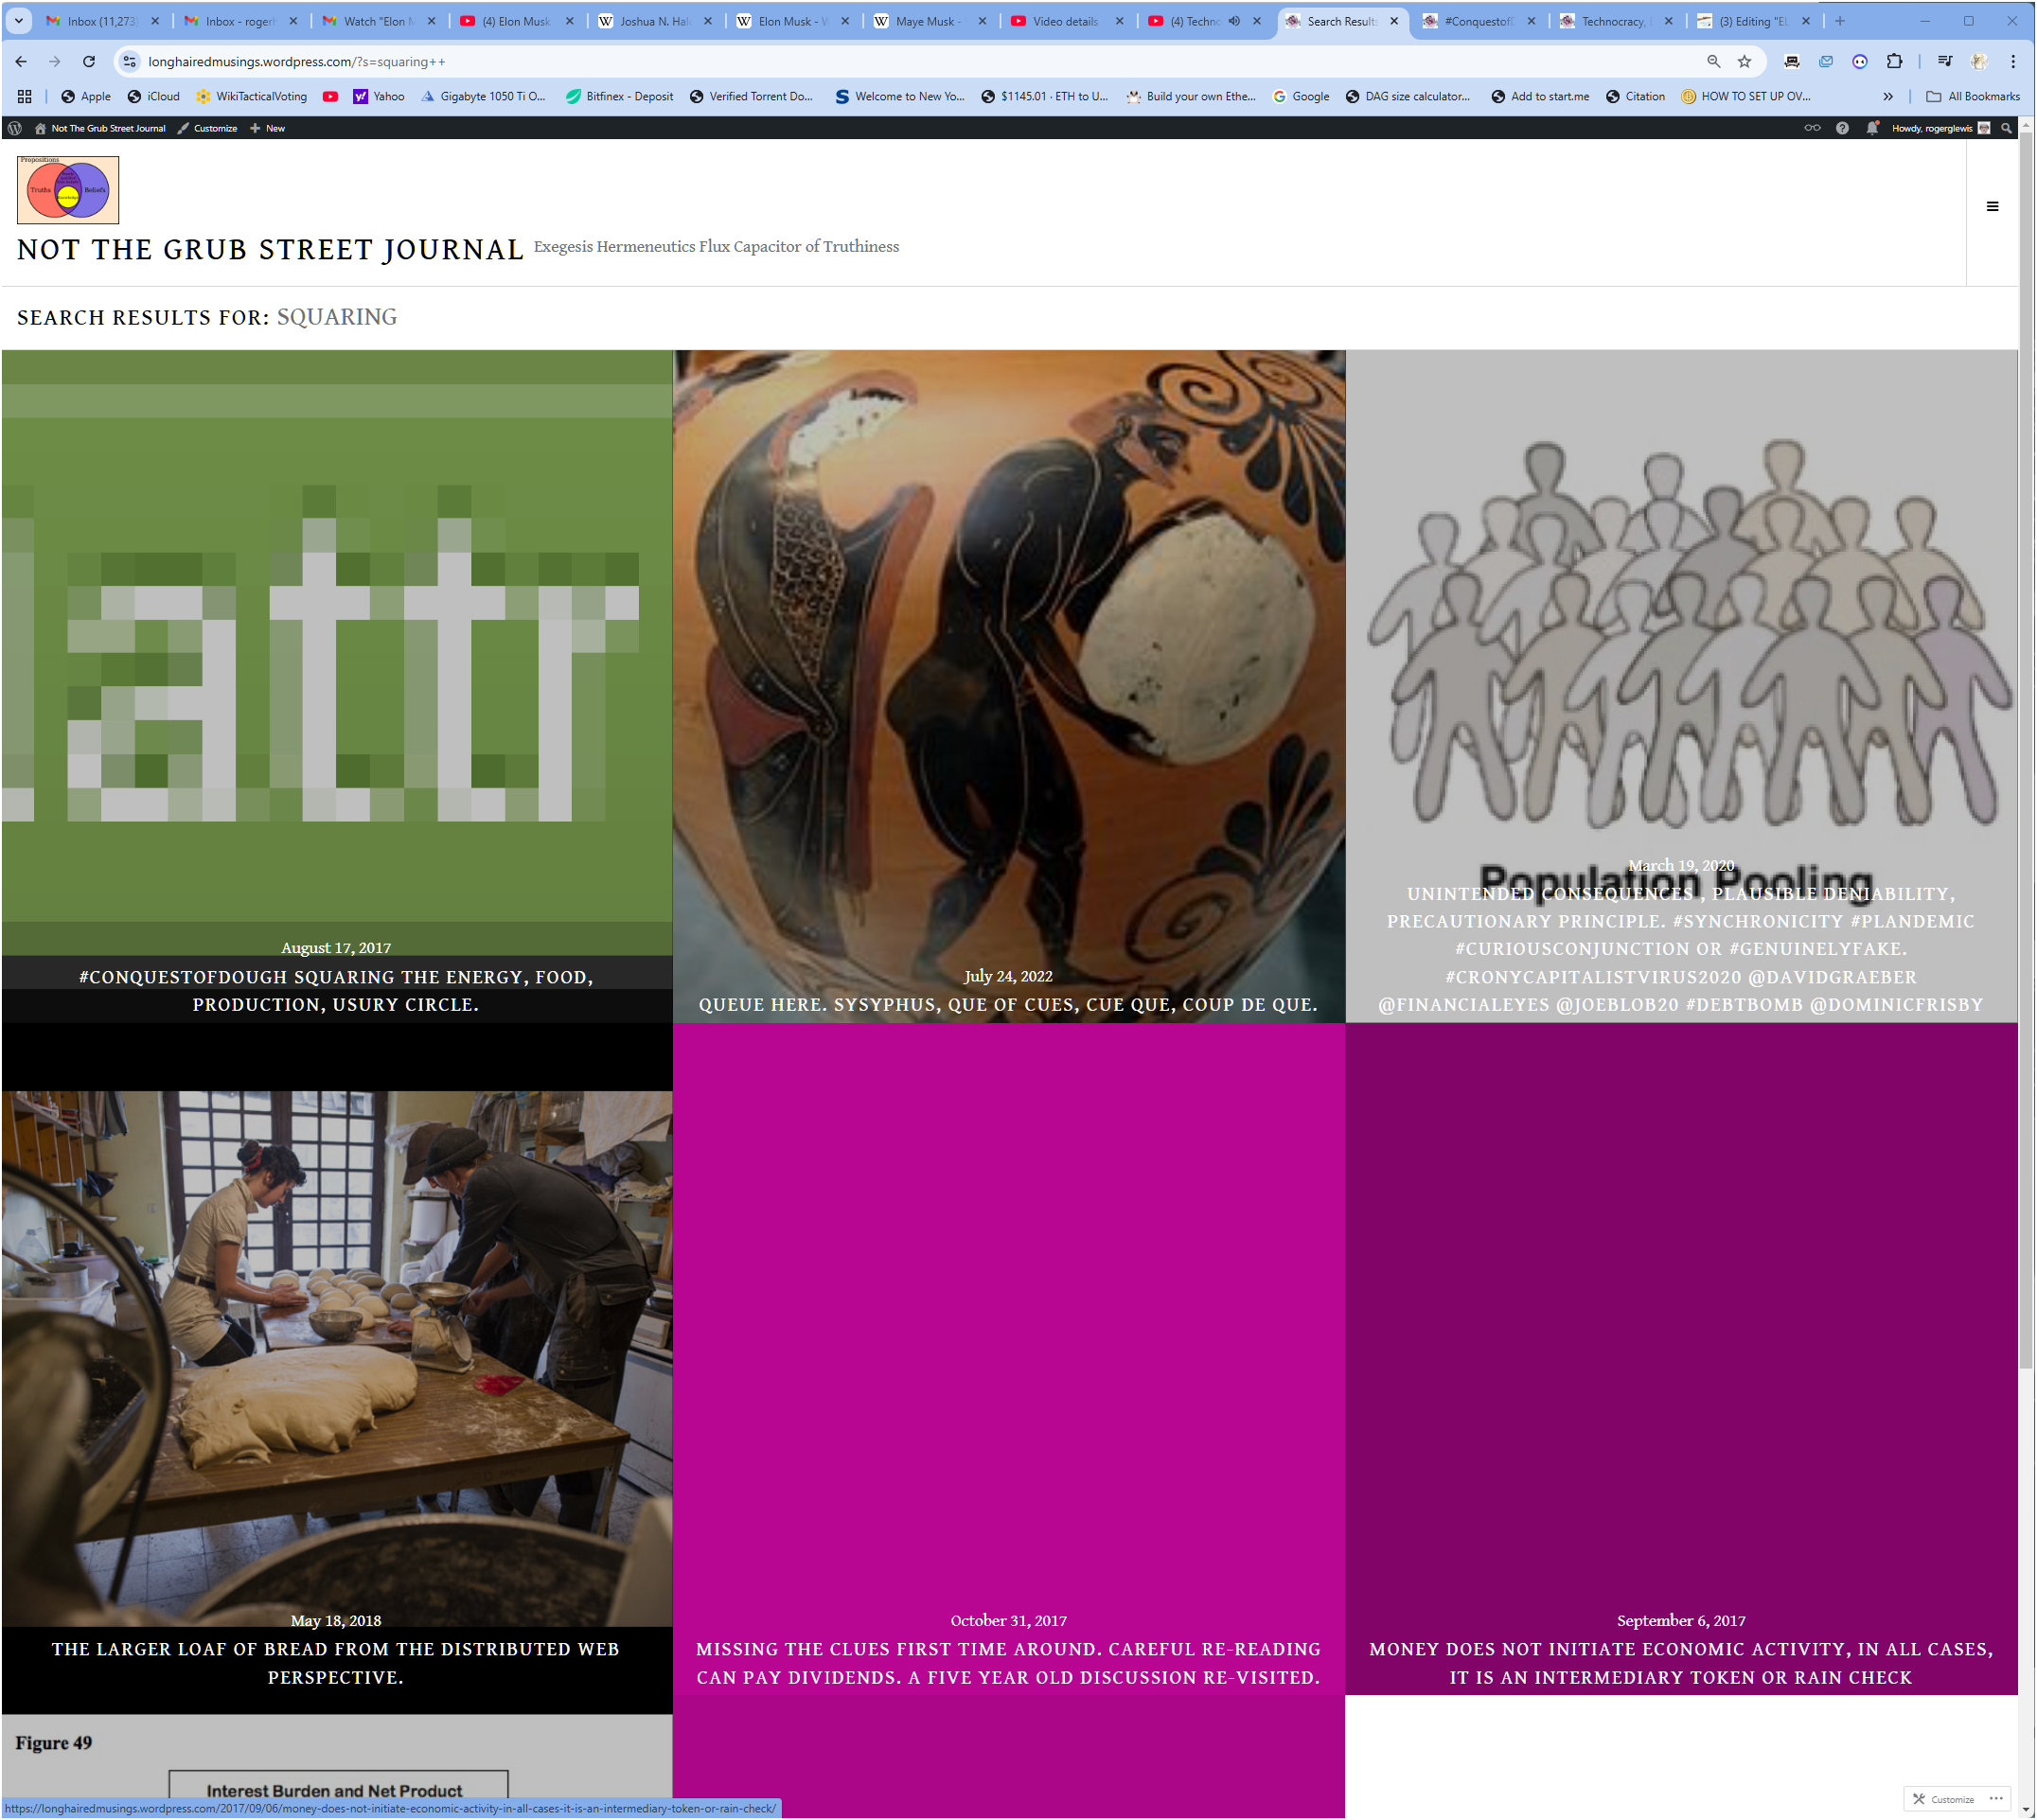2037x1820 pixels.
Task: Open the admin bar search magnifier
Action: (2006, 128)
